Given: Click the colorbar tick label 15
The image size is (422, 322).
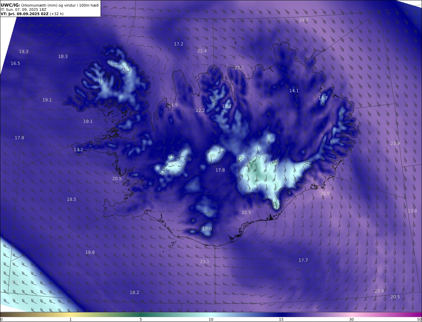Looking at the screenshot, I should [x=281, y=319].
